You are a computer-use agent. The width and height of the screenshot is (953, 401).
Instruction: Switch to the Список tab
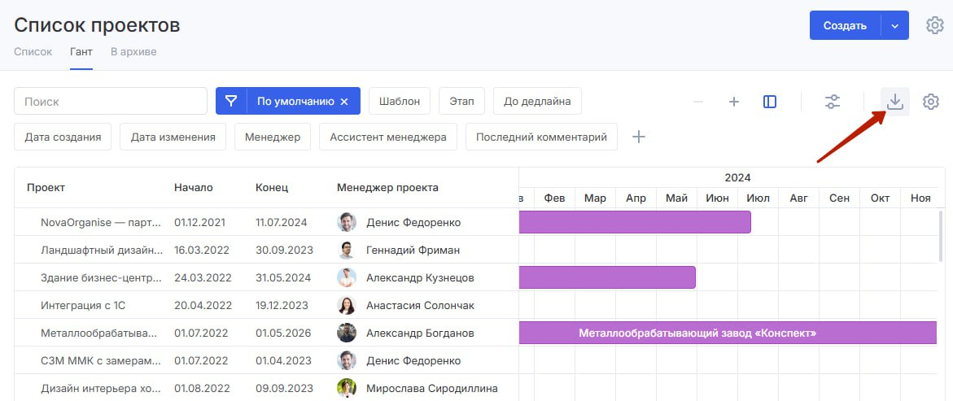coord(33,52)
